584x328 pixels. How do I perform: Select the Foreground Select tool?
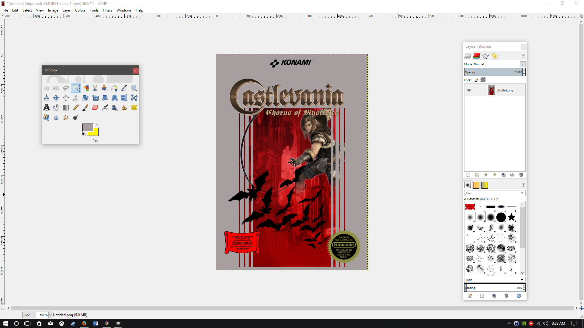[x=105, y=88]
